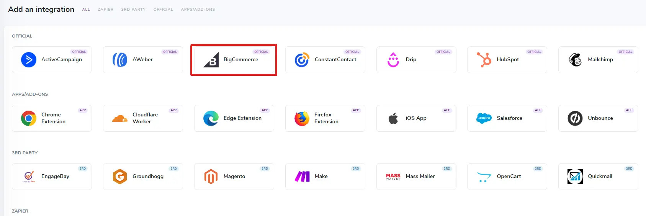Click the Cloudflare Worker cloud icon
Image resolution: width=646 pixels, height=216 pixels.
120,118
